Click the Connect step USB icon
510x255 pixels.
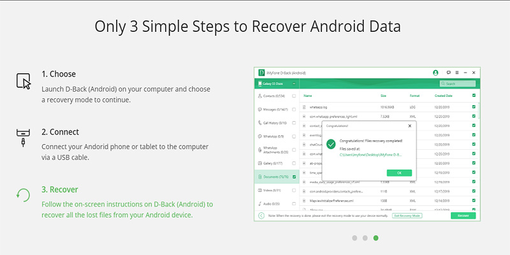pyautogui.click(x=24, y=137)
